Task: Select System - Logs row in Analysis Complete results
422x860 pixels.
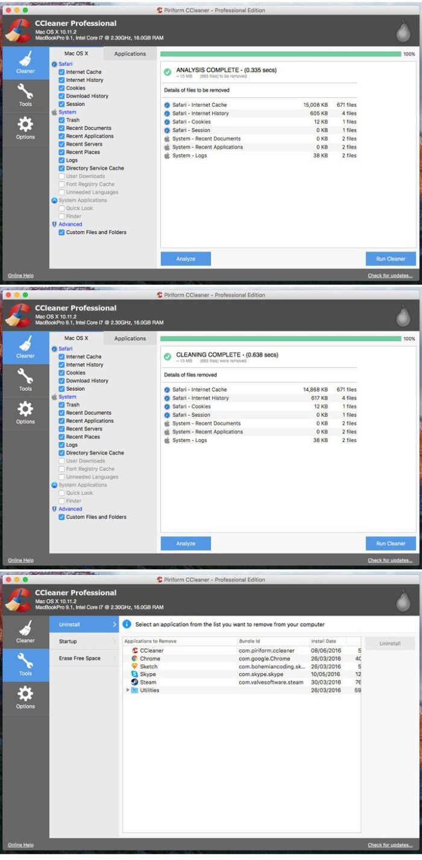Action: [260, 156]
